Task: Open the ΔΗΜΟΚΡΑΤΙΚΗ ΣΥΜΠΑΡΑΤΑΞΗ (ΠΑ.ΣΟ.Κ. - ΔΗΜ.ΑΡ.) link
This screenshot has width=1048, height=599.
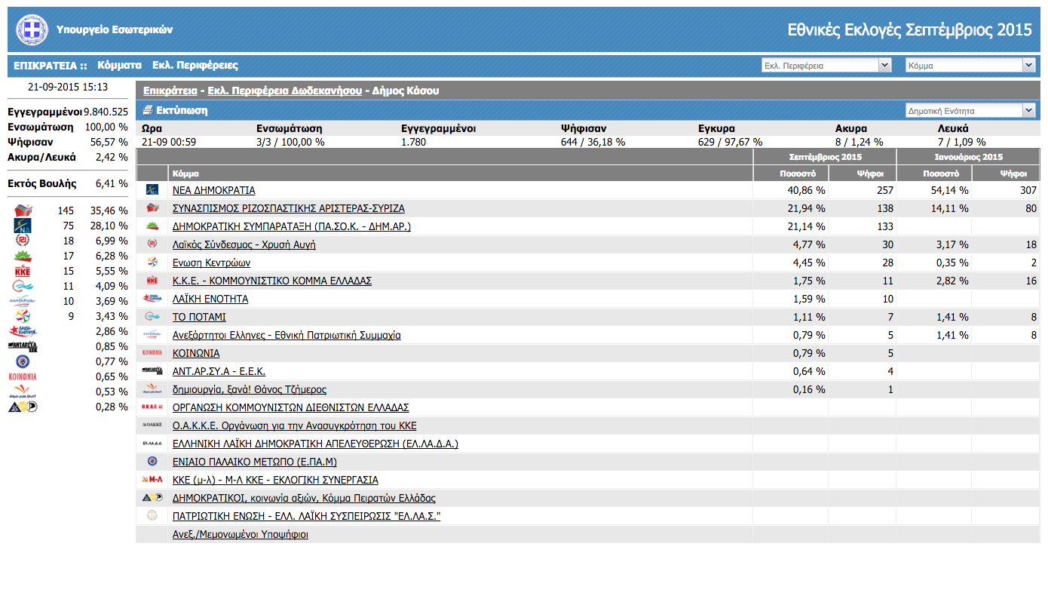Action: [292, 226]
